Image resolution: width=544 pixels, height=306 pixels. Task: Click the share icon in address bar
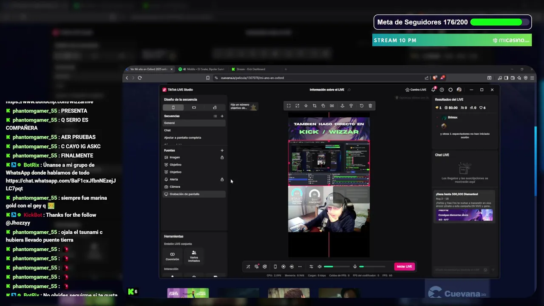pyautogui.click(x=426, y=78)
